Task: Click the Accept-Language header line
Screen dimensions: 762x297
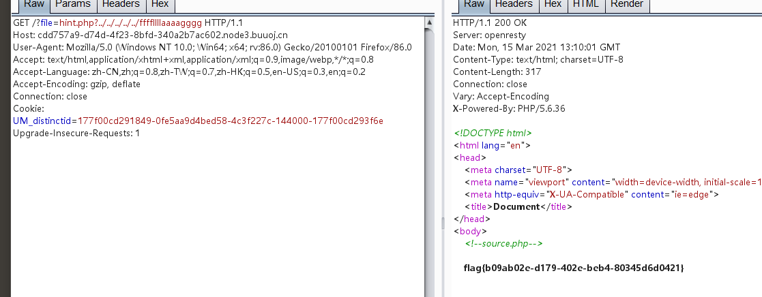Action: (x=190, y=72)
